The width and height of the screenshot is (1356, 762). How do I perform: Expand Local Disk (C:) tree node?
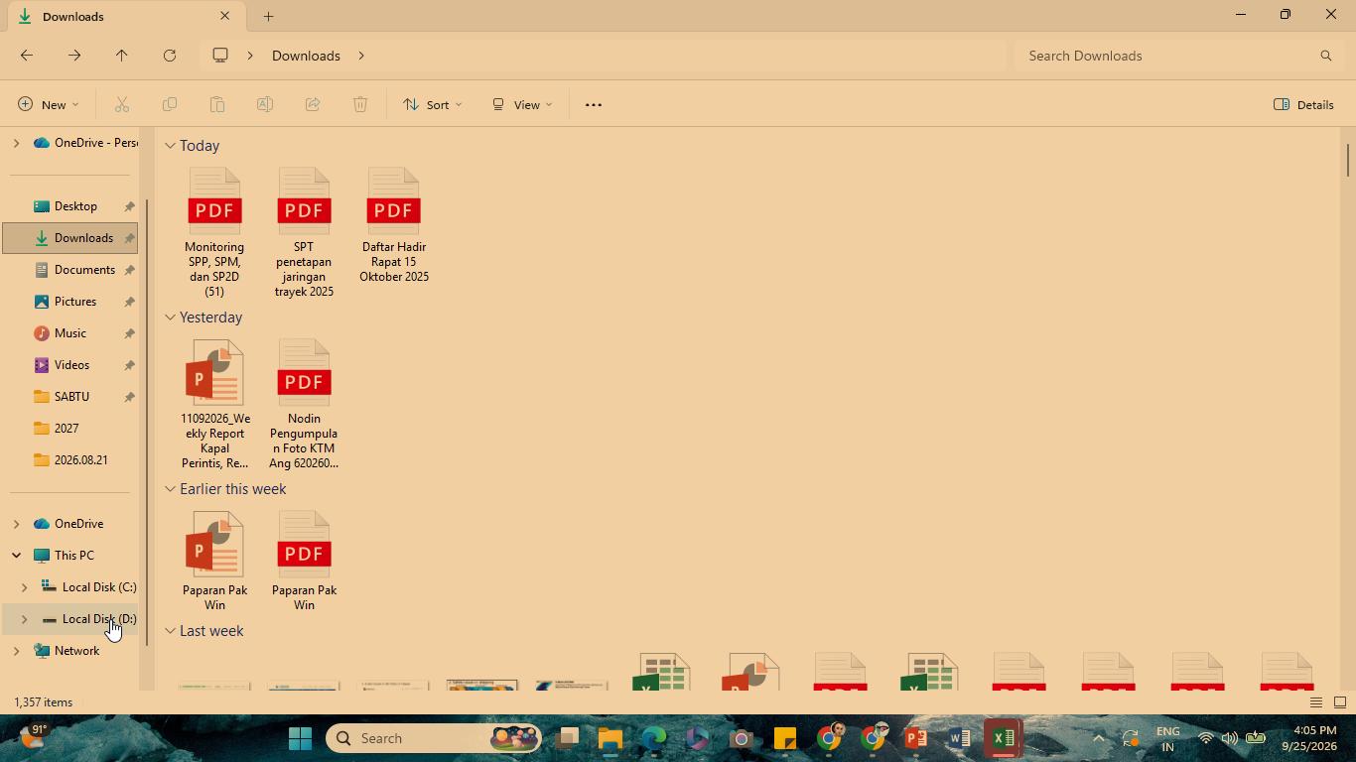click(x=25, y=587)
